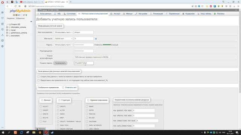Viewport: 241px width, 135px height.
Task: Check the Structure privileges group checkbox
Action: point(59,100)
